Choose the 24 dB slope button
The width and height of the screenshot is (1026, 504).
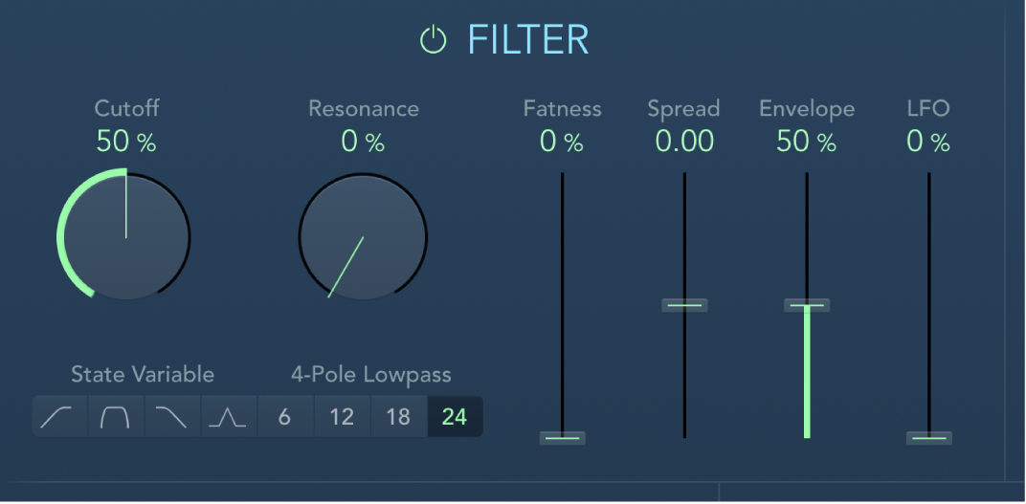(455, 417)
